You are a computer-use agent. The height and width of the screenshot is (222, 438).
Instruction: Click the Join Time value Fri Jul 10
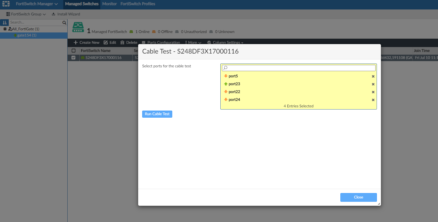(x=426, y=58)
